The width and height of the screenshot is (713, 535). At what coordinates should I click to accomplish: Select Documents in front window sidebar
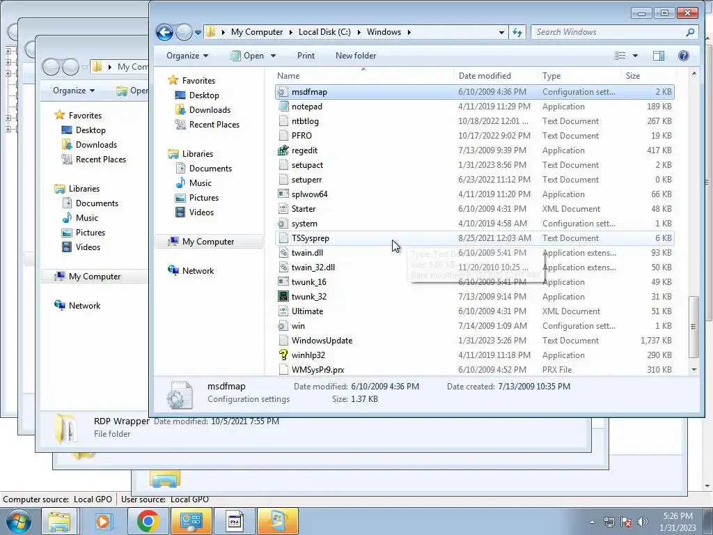click(210, 169)
